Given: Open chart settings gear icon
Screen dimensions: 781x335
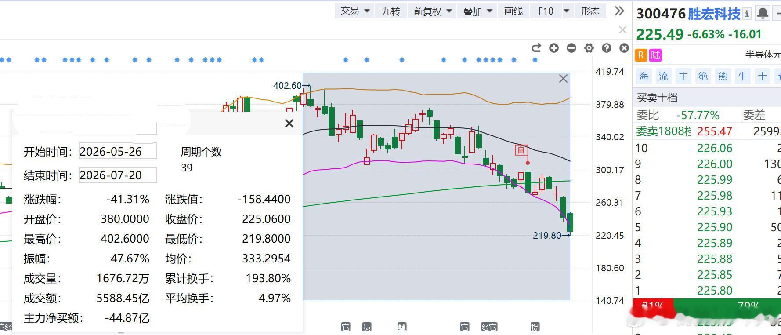Looking at the screenshot, I should coord(589,48).
